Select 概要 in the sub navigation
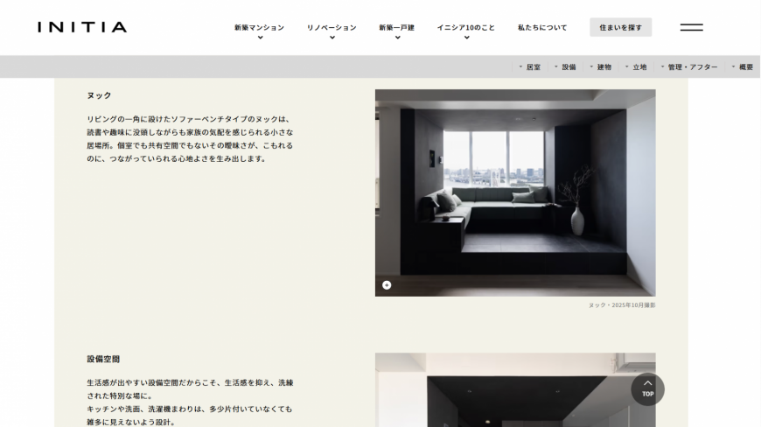The width and height of the screenshot is (761, 427). coord(743,67)
